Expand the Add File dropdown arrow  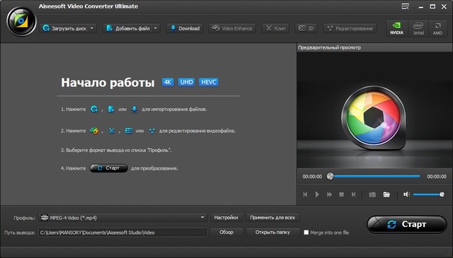tap(156, 28)
